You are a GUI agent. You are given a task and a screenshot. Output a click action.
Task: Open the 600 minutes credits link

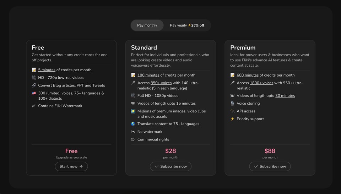point(248,75)
